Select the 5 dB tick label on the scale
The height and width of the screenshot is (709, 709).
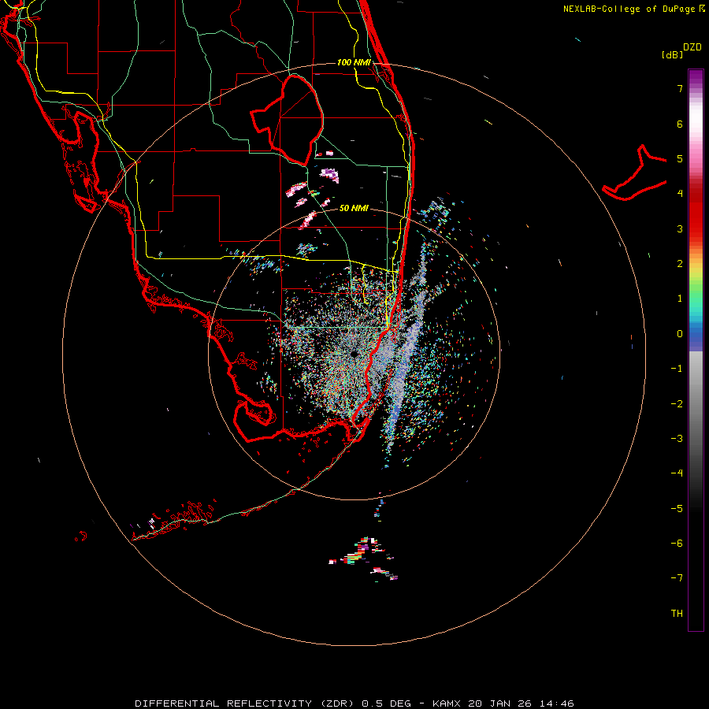pos(680,158)
